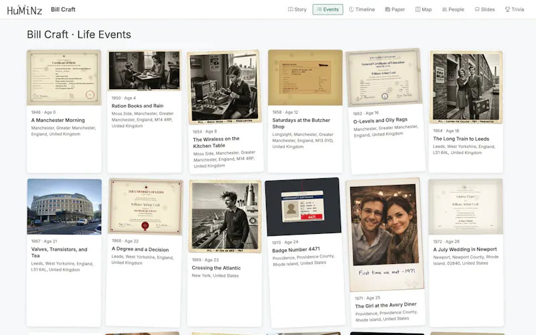This screenshot has height=335, width=536.
Task: Open the Crossing the Atlantic ship photo
Action: point(225,216)
